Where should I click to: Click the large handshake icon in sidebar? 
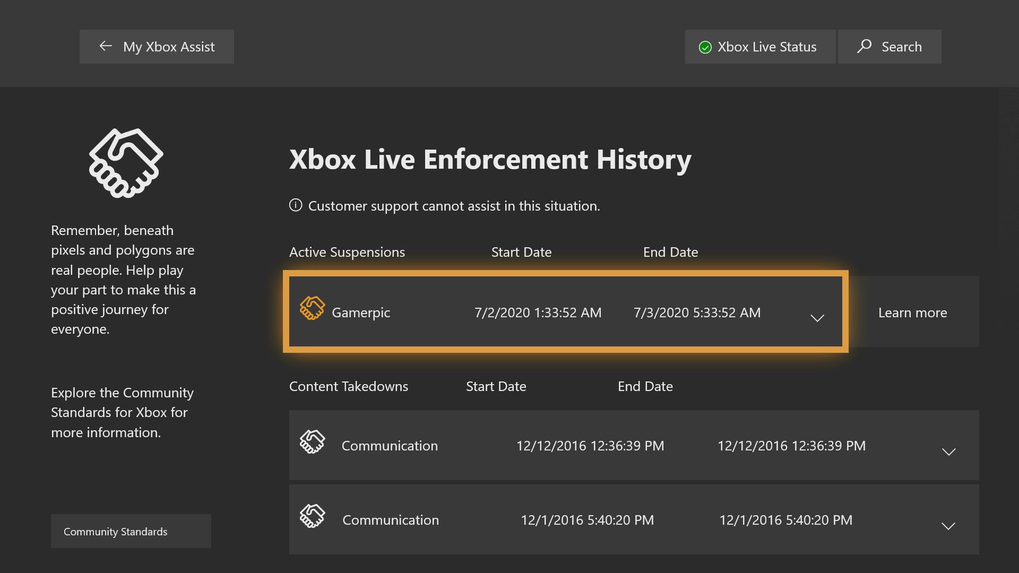(x=126, y=163)
